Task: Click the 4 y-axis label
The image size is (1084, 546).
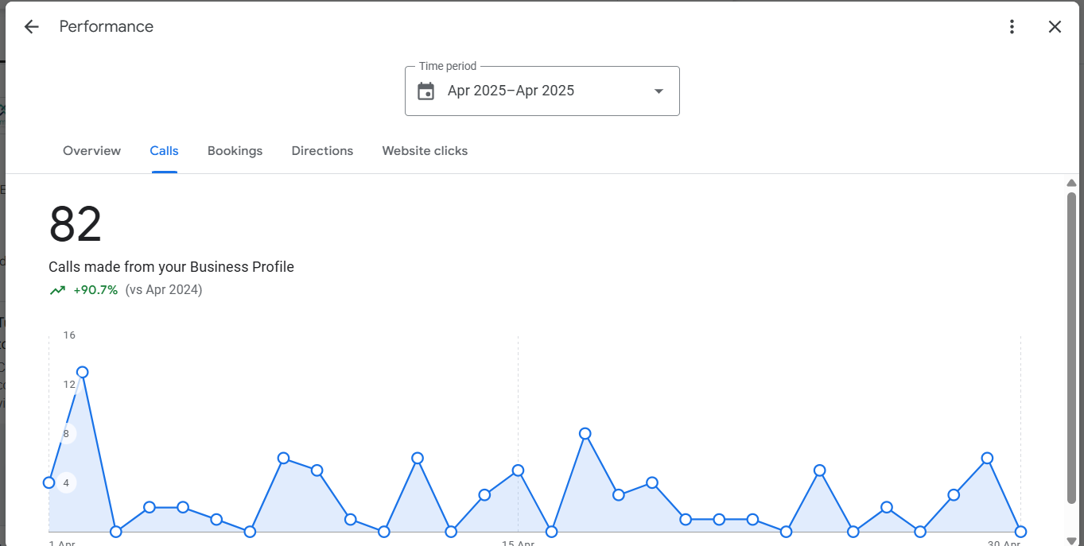Action: click(x=66, y=483)
